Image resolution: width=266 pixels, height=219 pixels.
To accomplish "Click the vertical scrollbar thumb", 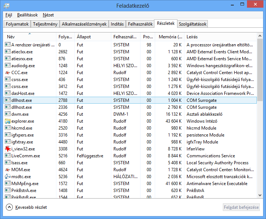I will coord(260,69).
